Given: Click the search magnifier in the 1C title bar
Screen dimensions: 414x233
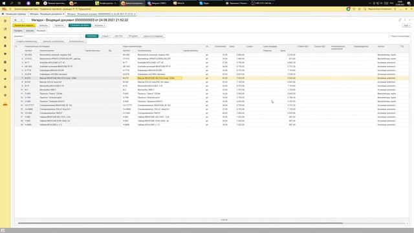Looking at the screenshot, I should [365, 9].
